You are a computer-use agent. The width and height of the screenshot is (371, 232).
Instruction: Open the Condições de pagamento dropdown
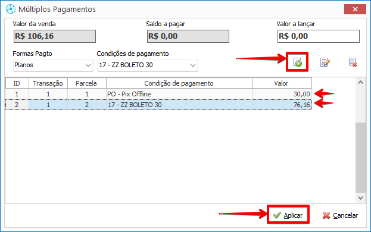tap(148, 65)
